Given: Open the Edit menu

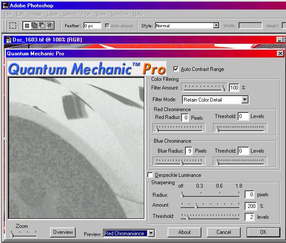Looking at the screenshot, I should click(x=20, y=14).
